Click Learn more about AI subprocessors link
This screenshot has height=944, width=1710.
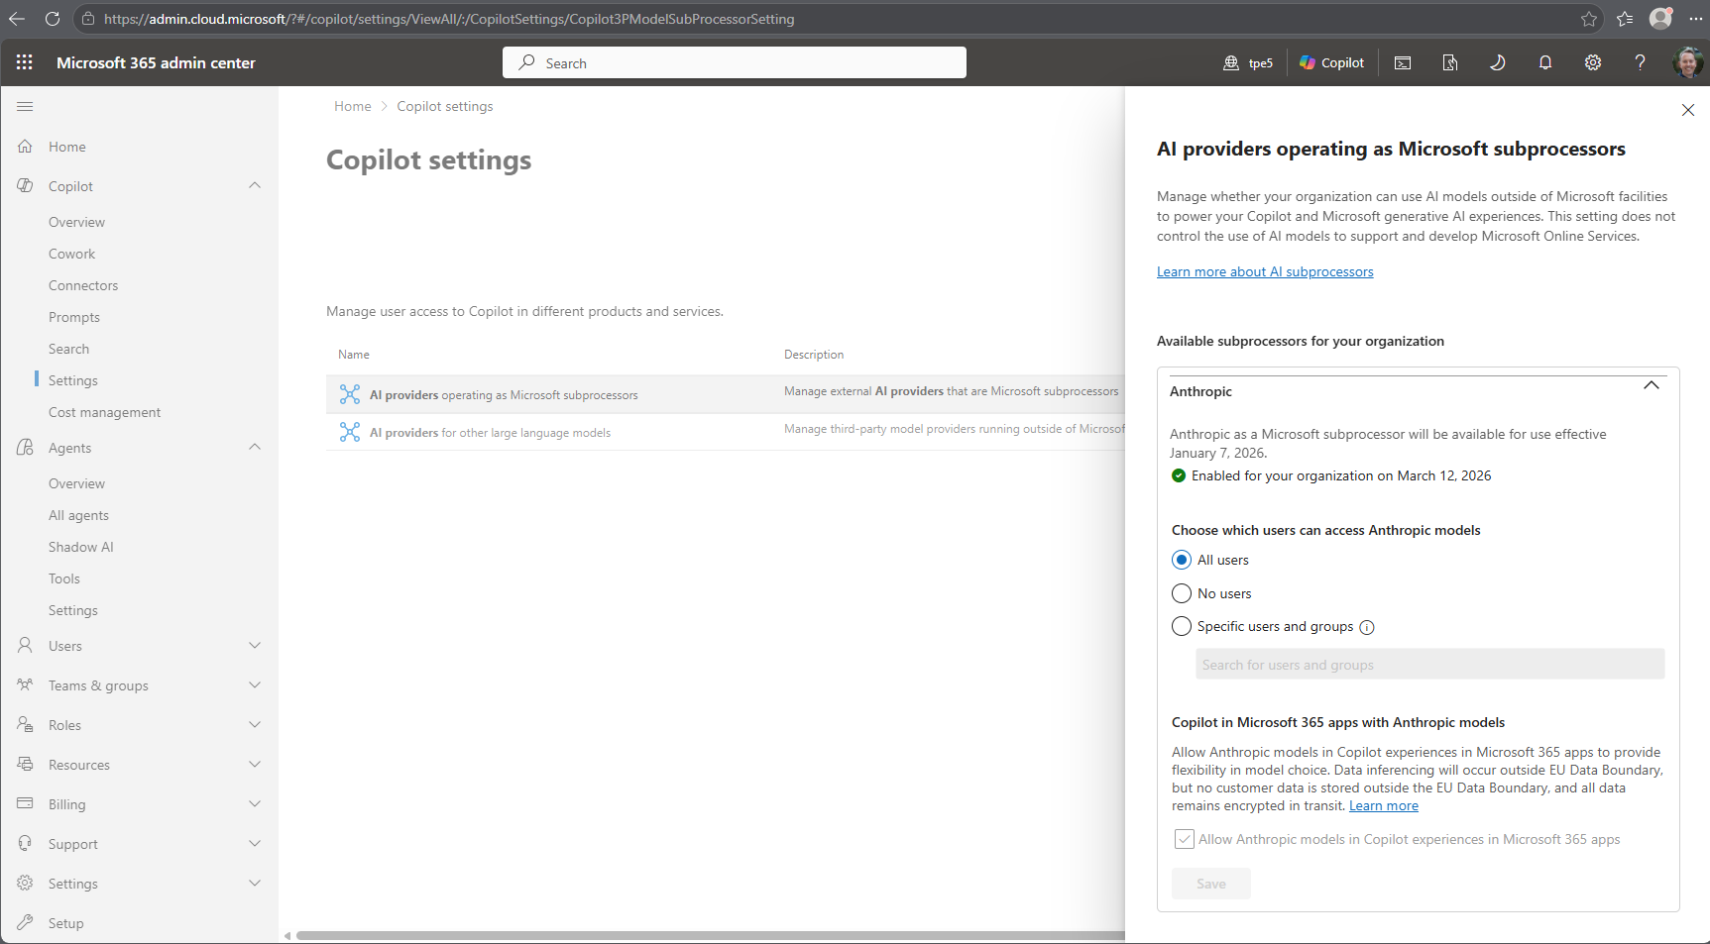pos(1265,271)
